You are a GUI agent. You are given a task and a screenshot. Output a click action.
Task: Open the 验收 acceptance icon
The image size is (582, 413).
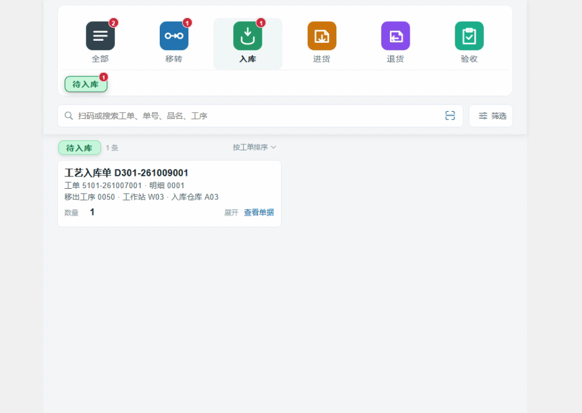[469, 36]
